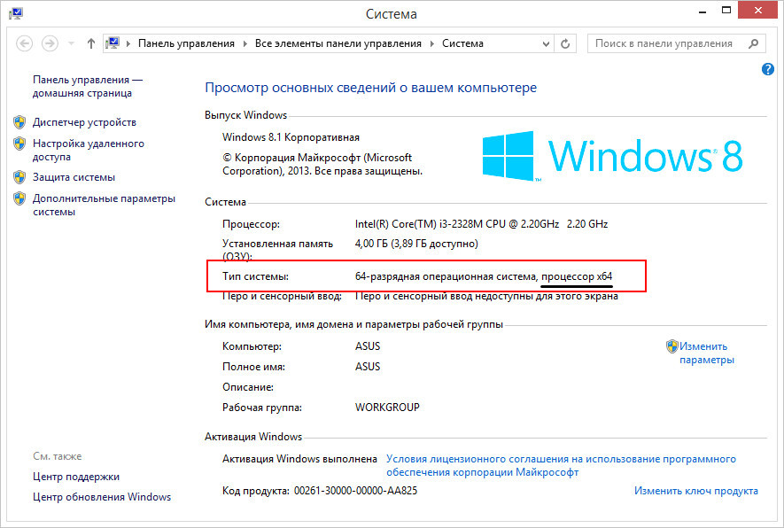Open the recent locations dropdown arrow
Viewport: 784px width, 528px height.
[71, 43]
